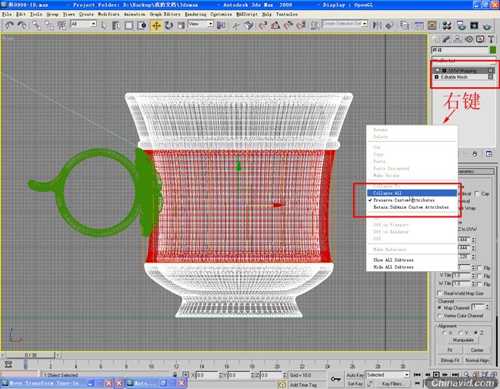Open the Layer Manager icon

[405, 25]
